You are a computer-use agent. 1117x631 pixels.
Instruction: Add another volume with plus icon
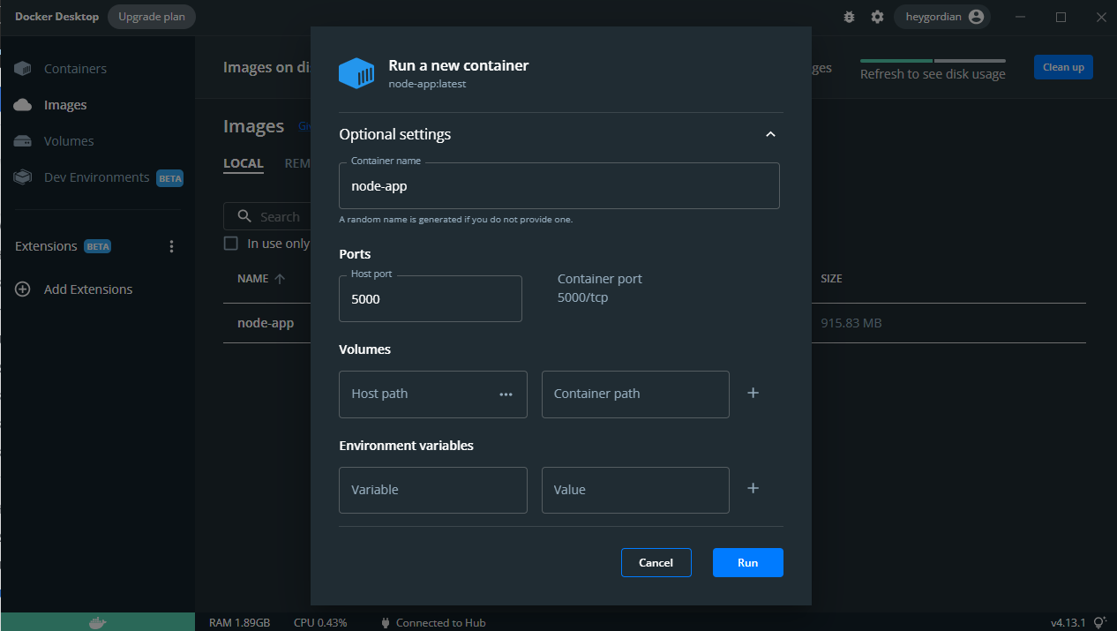coord(753,393)
